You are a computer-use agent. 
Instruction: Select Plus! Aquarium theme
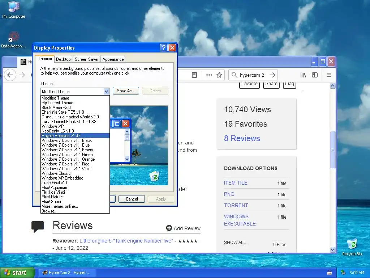(x=75, y=188)
